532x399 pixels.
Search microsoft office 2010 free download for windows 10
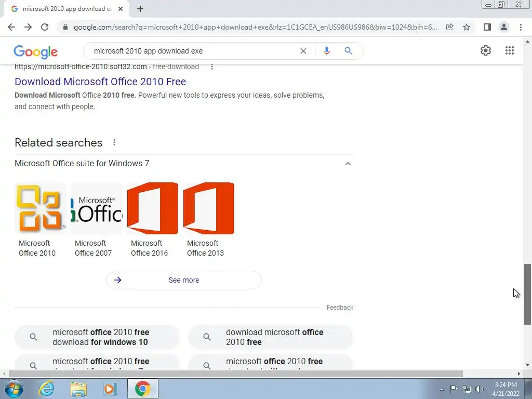coord(97,337)
